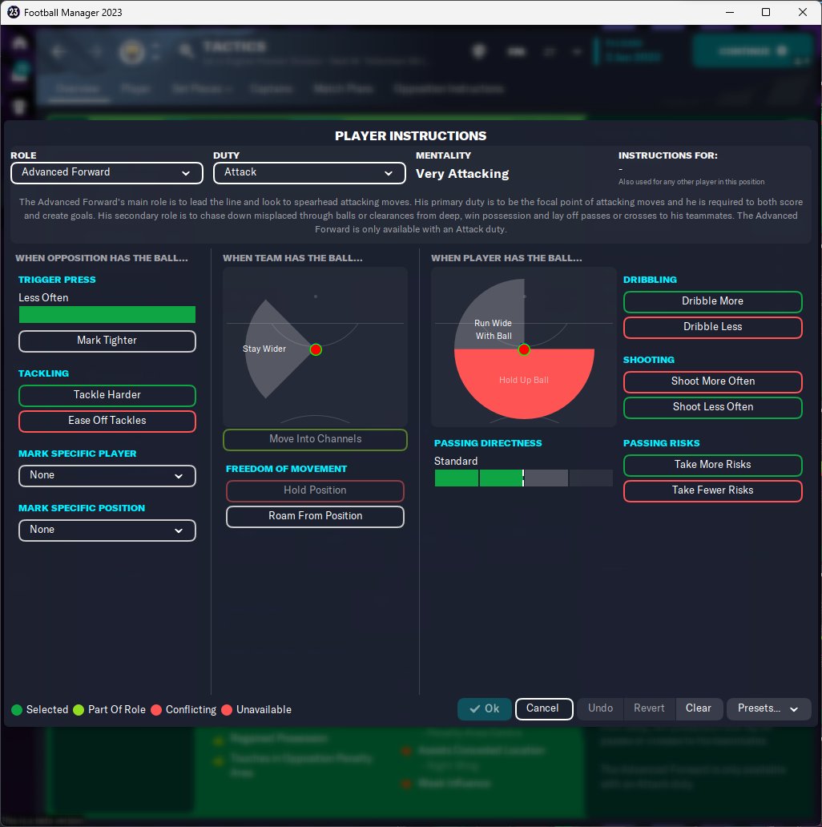The width and height of the screenshot is (822, 827).
Task: Click the date display in the top bar
Action: pos(632,50)
